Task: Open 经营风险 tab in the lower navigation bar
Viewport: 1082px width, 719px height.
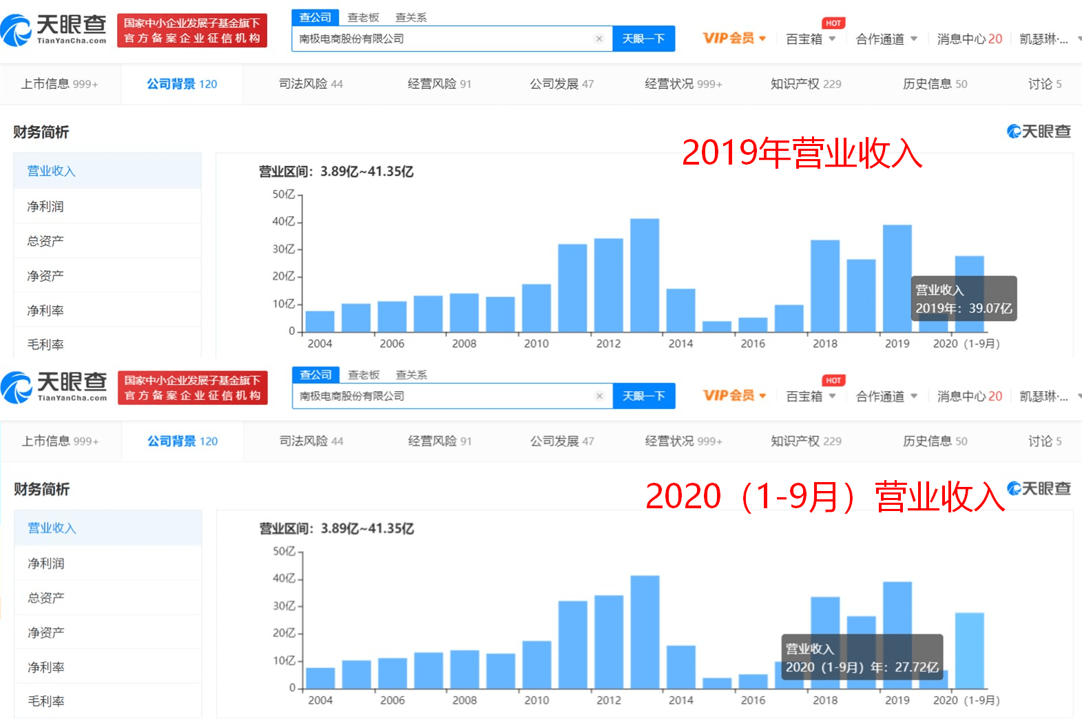Action: click(439, 441)
